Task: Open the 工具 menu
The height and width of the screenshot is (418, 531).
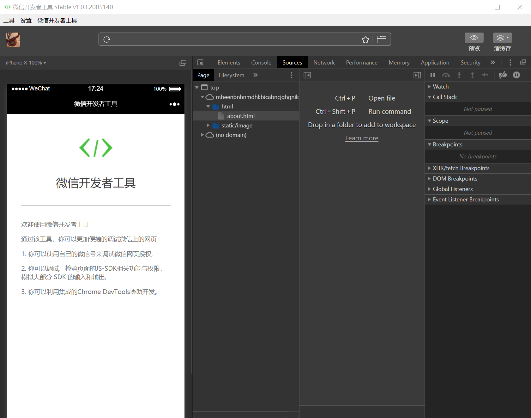Action: [x=9, y=21]
